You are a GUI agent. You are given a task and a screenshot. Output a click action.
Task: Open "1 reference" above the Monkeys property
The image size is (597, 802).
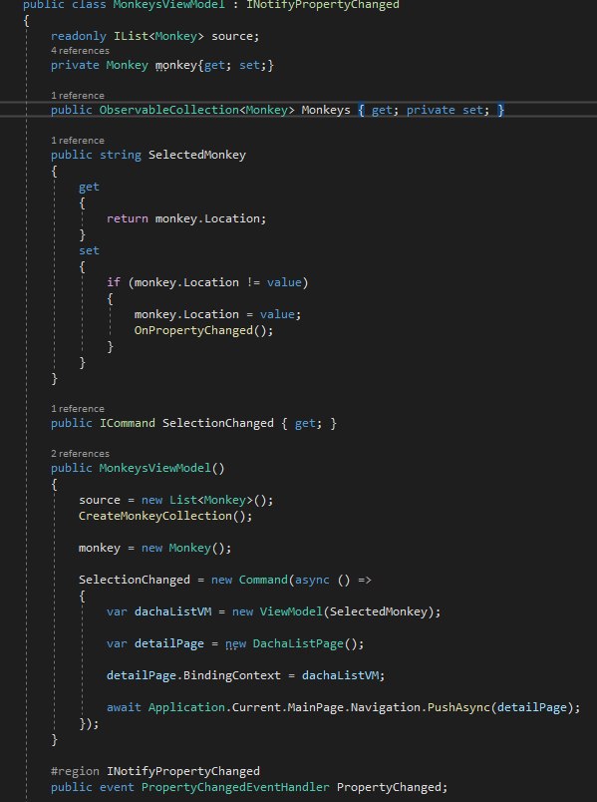pyautogui.click(x=77, y=96)
